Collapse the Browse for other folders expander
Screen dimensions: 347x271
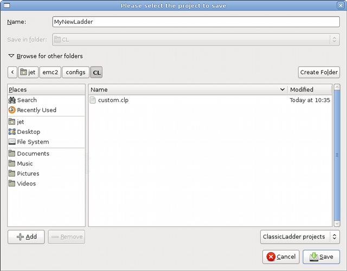[x=11, y=56]
